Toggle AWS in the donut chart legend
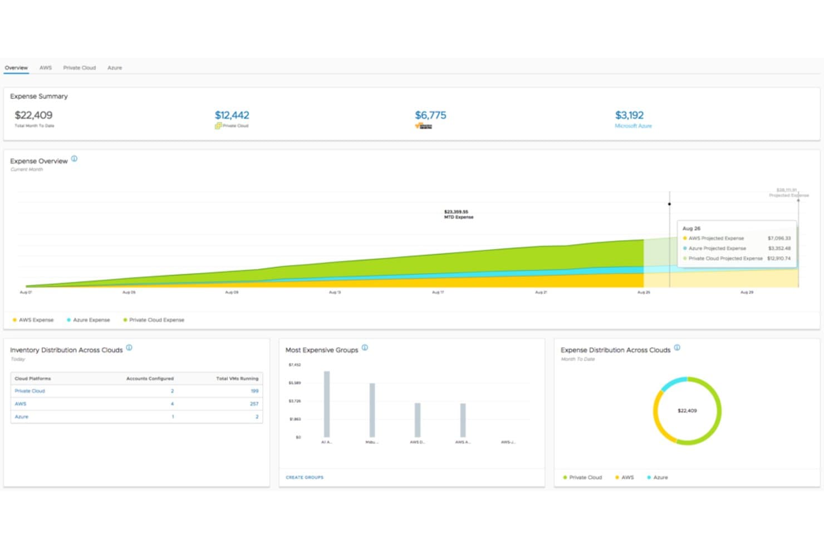The image size is (824, 549). 625,477
